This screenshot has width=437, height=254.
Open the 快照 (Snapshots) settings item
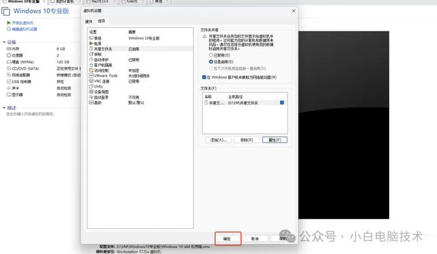[96, 54]
